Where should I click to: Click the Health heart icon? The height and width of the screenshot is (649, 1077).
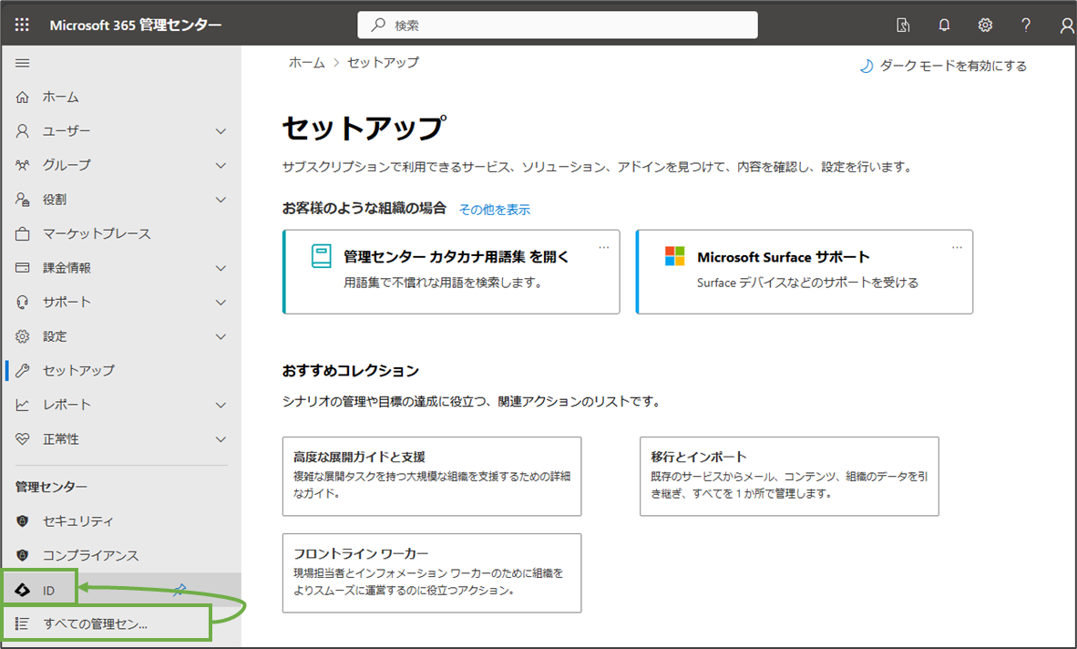[23, 438]
